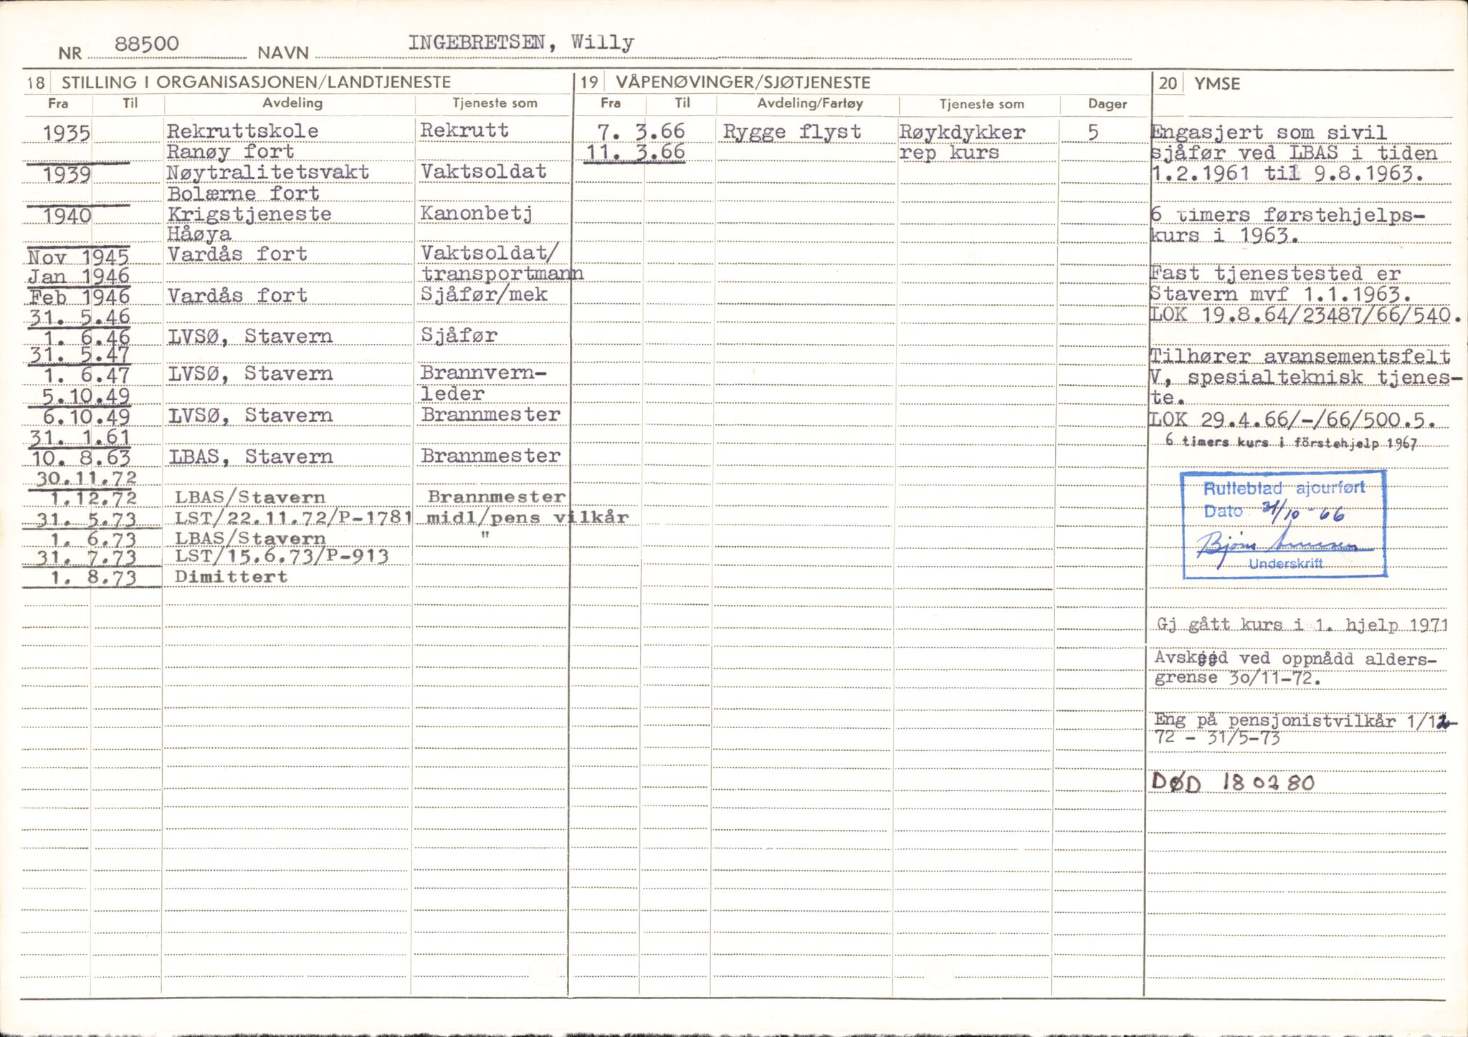
Task: Select Fast tjenestested er line
Action: pyautogui.click(x=1275, y=273)
